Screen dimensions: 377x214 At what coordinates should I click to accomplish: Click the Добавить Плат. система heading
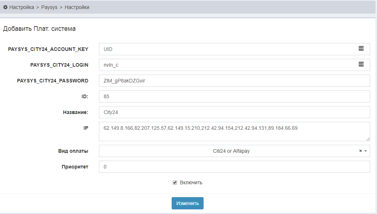click(39, 29)
